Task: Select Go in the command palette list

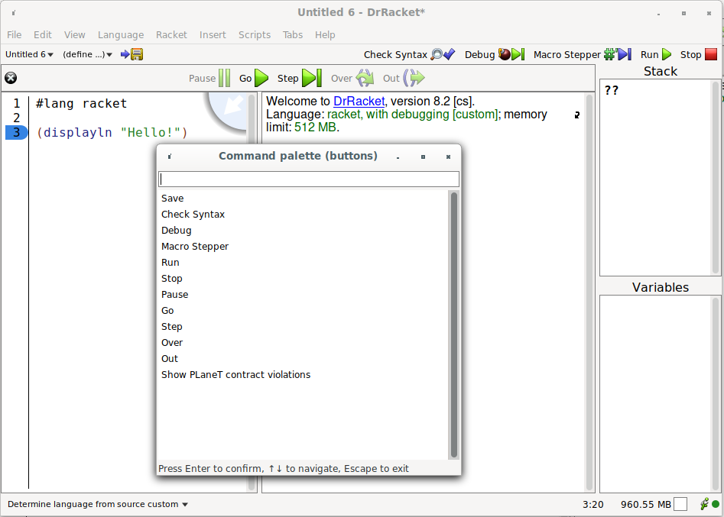Action: [303, 311]
